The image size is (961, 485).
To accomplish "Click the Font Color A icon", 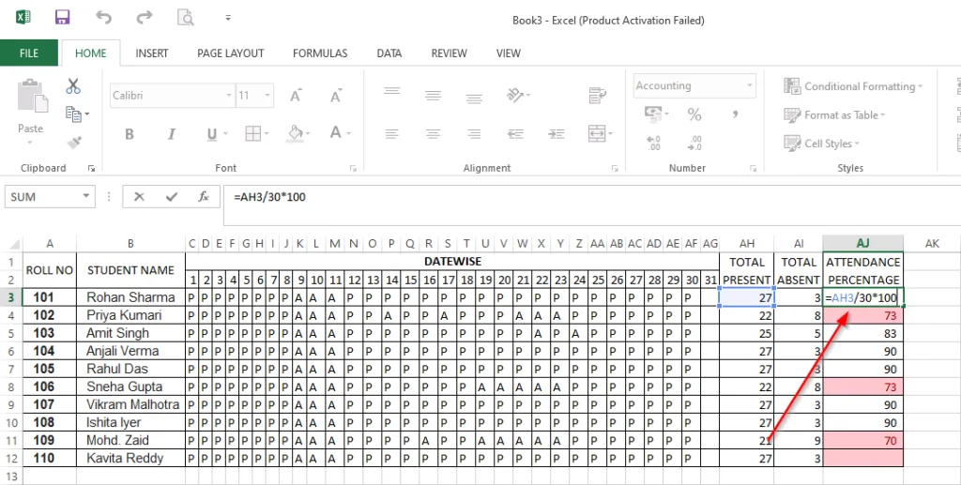I will coord(335,133).
